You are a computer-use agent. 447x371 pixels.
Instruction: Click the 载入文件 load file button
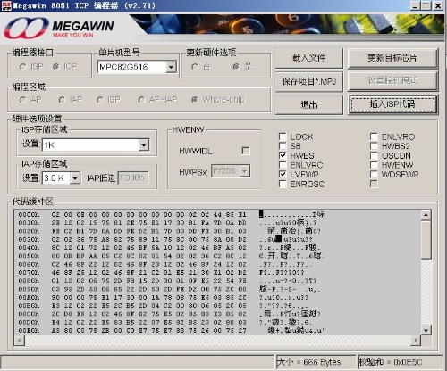point(309,58)
